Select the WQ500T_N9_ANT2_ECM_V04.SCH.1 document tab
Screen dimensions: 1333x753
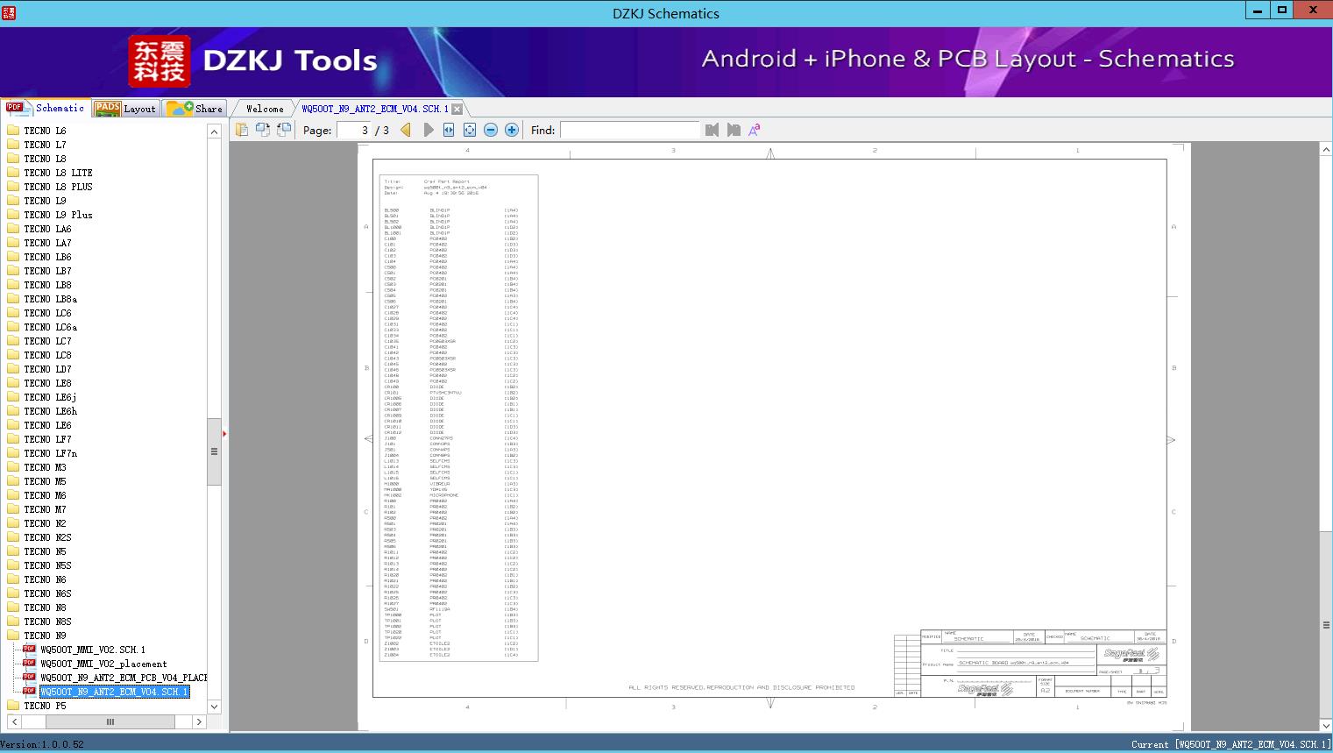pos(375,109)
